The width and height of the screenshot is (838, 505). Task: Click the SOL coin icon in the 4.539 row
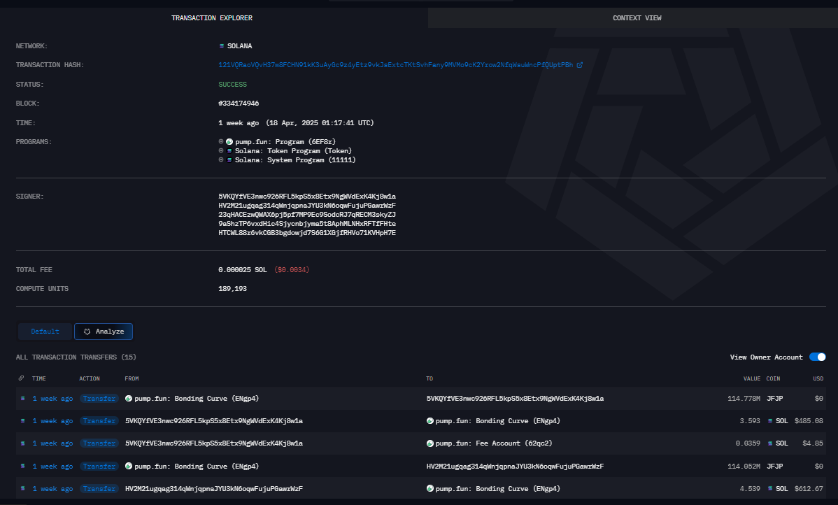(x=770, y=488)
